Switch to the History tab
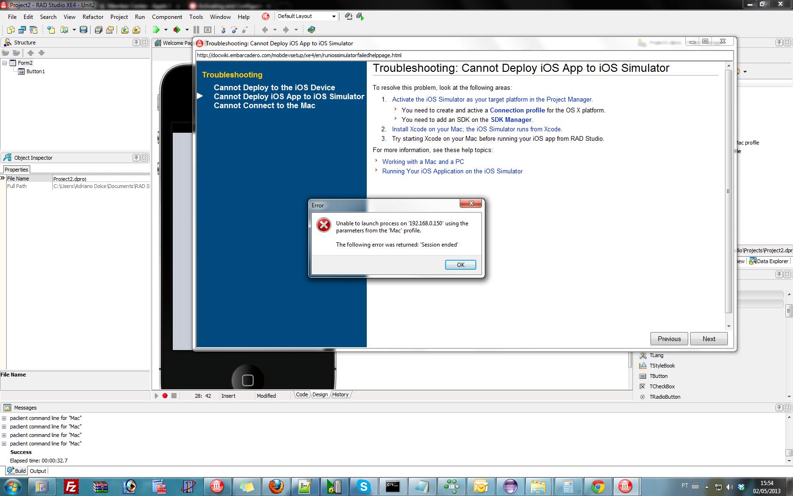Viewport: 793px width, 496px height. click(x=340, y=394)
